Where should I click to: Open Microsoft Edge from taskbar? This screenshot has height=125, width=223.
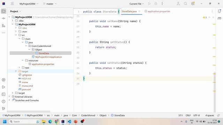click(x=50, y=122)
